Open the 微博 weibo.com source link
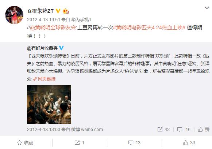Screen dimensions: 212x149 pyautogui.click(x=87, y=130)
